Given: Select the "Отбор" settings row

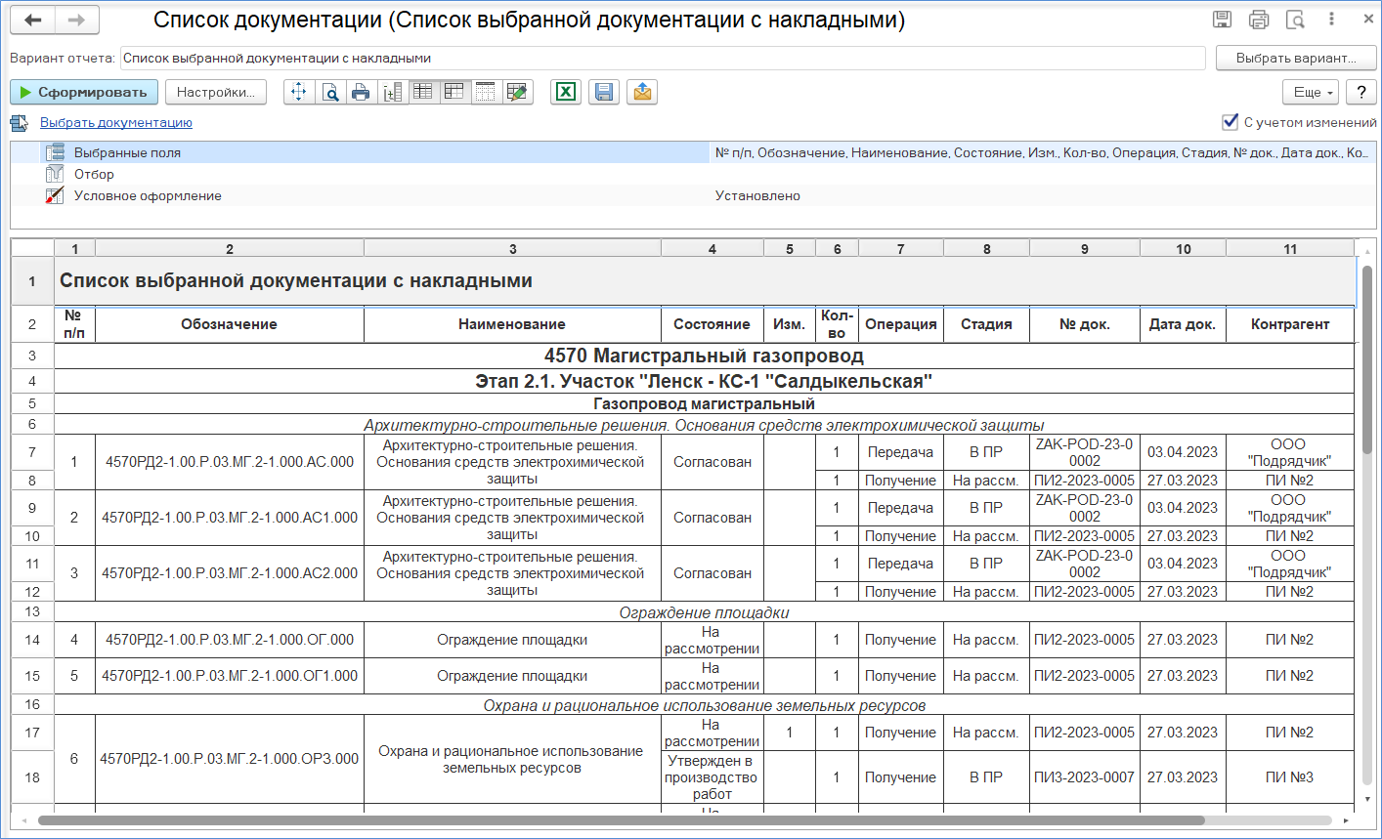Looking at the screenshot, I should click(94, 174).
